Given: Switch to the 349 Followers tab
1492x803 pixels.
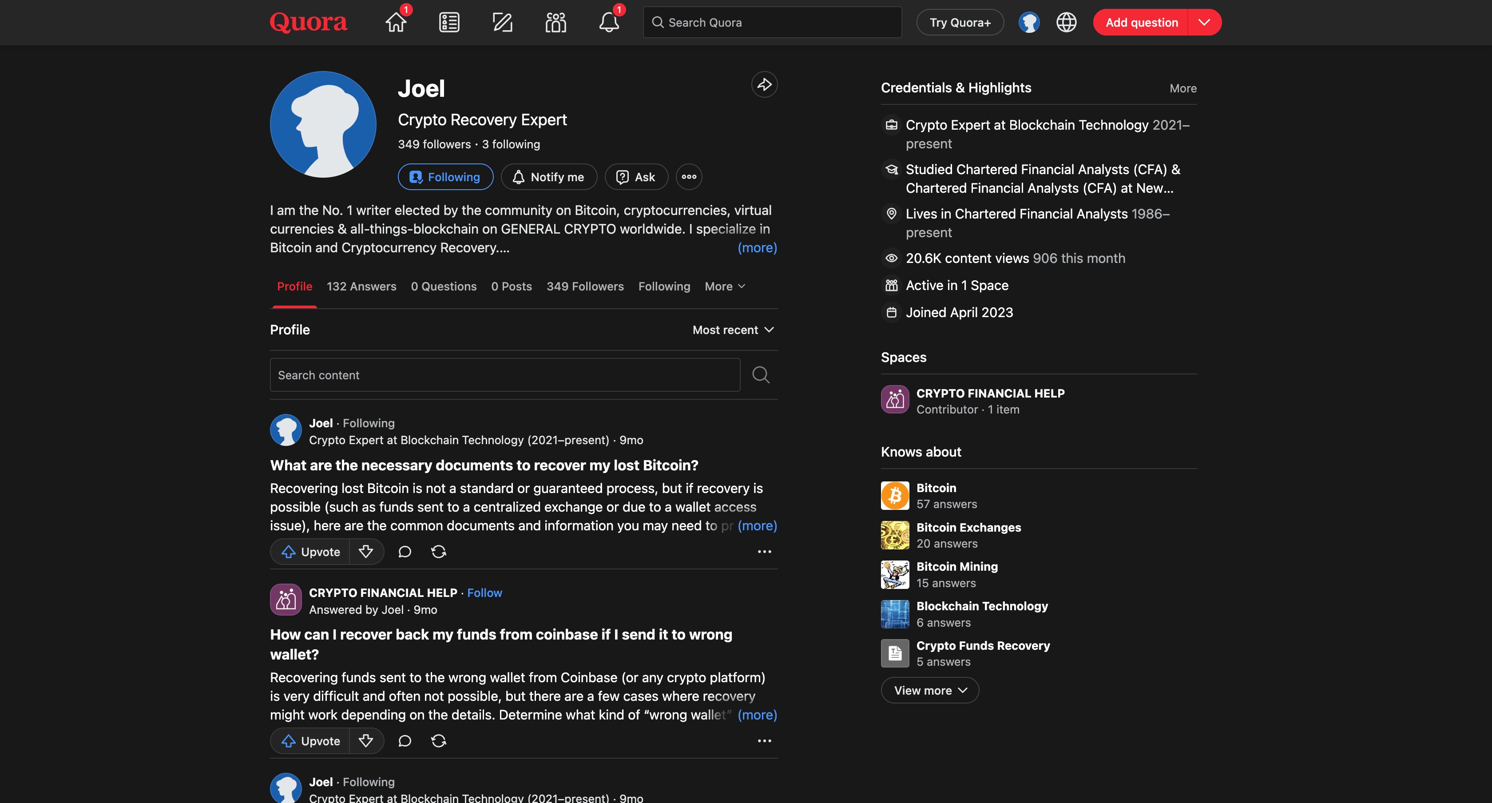Looking at the screenshot, I should (585, 286).
